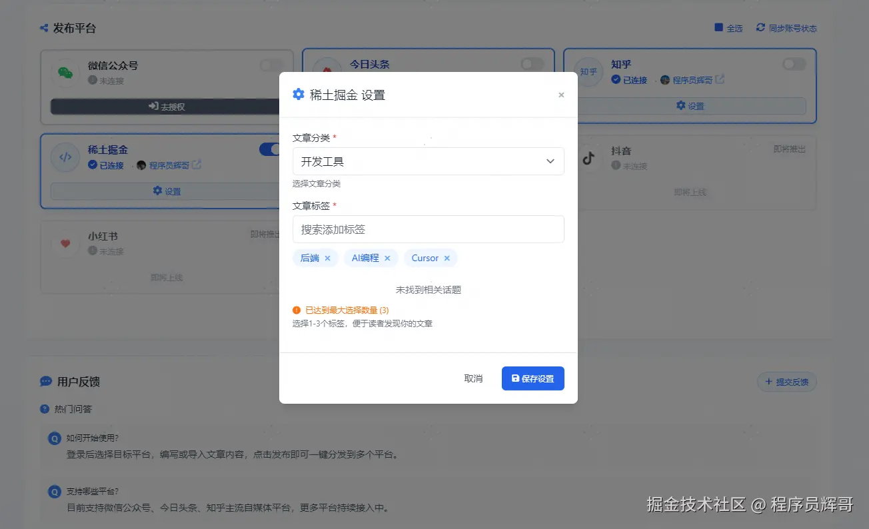
Task: Click the 未找到相关话题 message
Action: [x=429, y=290]
